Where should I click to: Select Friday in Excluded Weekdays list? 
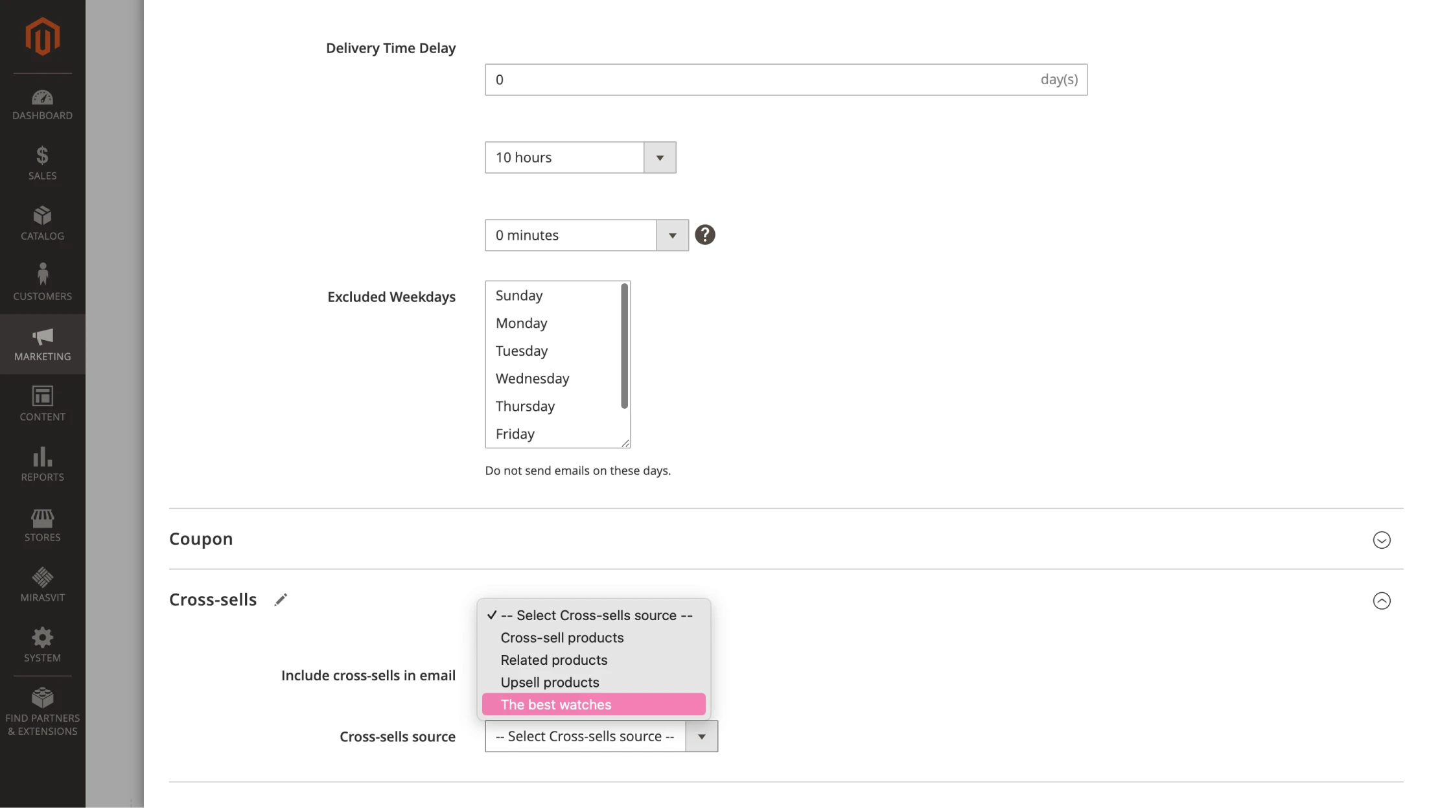tap(515, 434)
